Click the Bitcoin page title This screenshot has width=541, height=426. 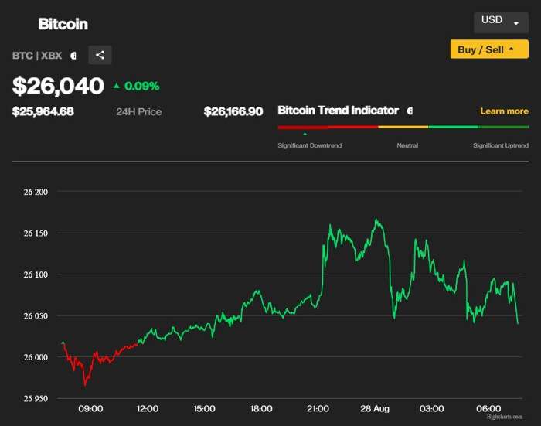(63, 24)
